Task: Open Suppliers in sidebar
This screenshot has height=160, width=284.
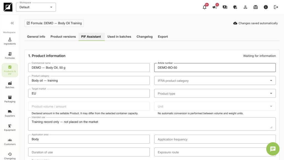Action: (10, 113)
